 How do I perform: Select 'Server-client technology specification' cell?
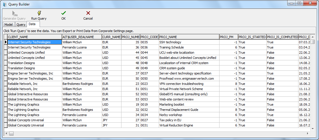[189, 73]
